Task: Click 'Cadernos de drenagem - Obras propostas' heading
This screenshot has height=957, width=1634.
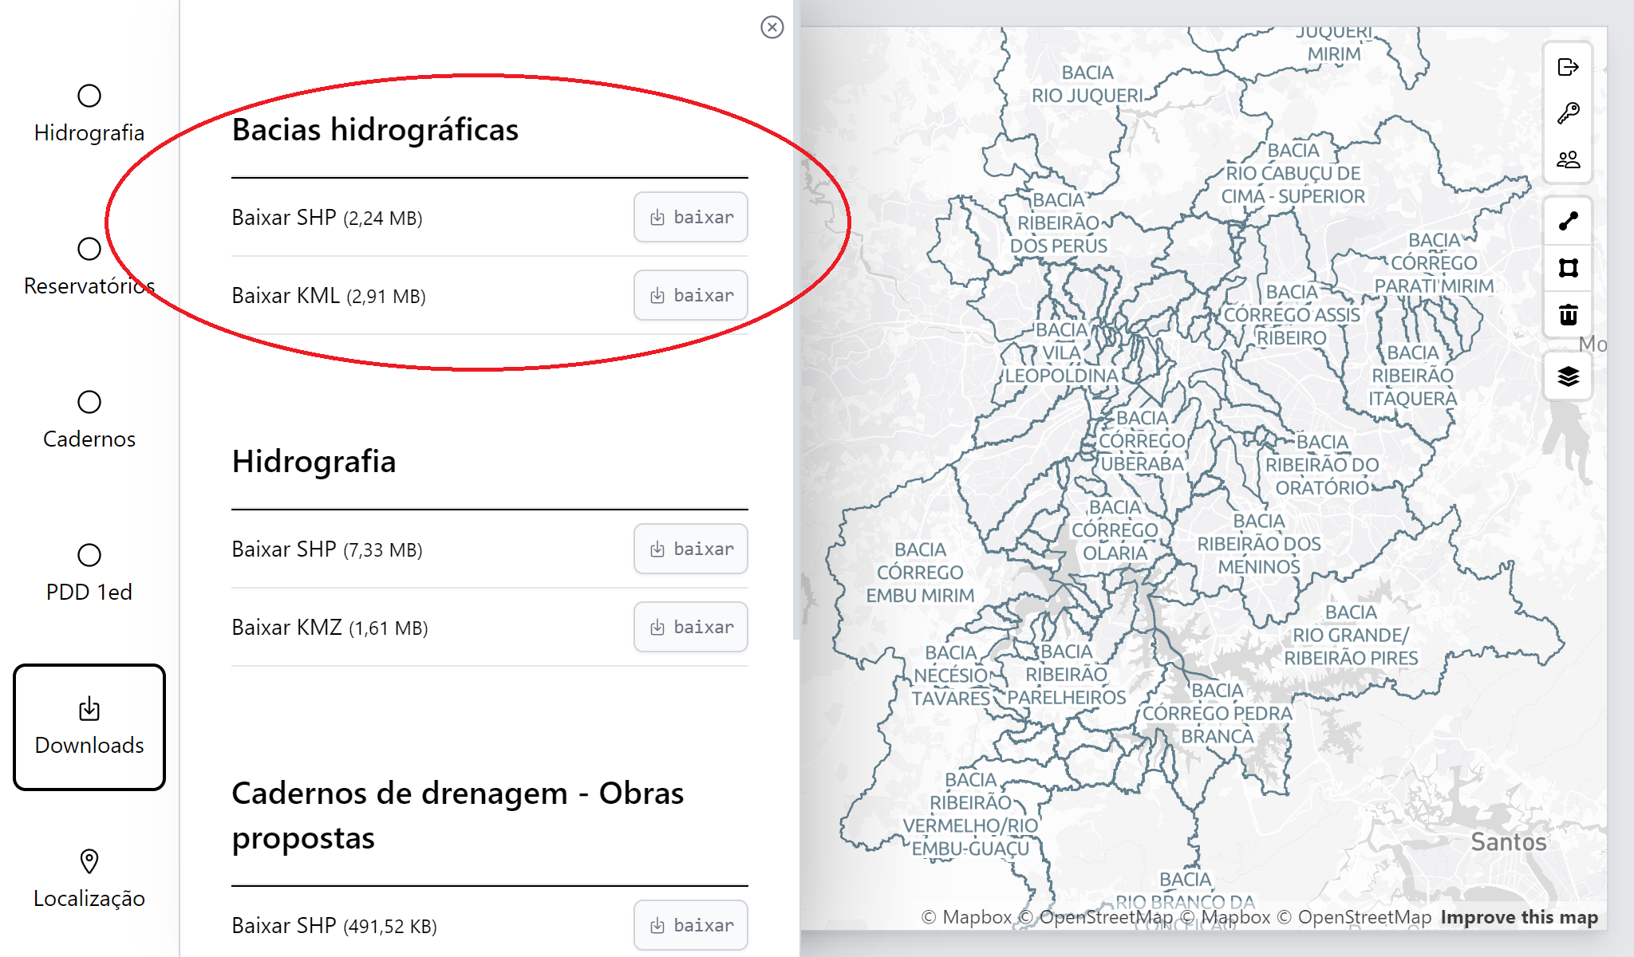Action: [458, 816]
